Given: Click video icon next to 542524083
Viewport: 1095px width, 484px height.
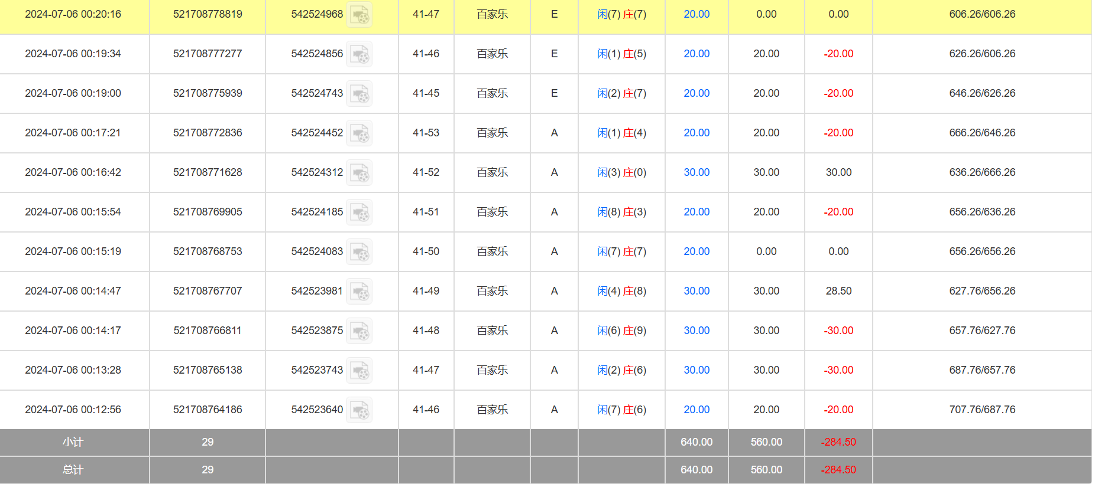Looking at the screenshot, I should pyautogui.click(x=359, y=252).
